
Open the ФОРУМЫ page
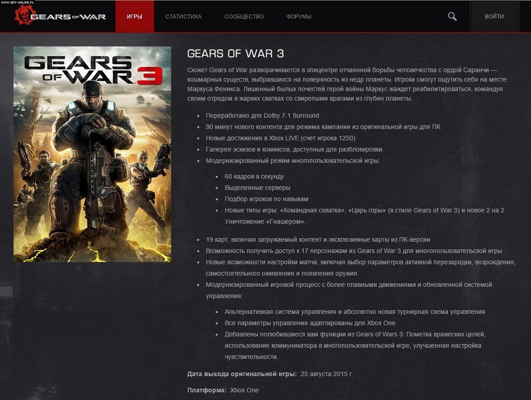pyautogui.click(x=299, y=17)
